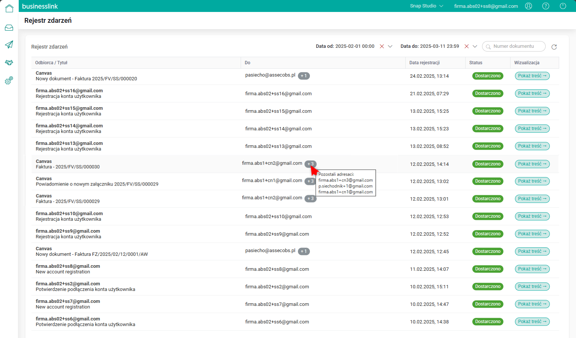Click the 'Rejestr zdarzeń' page heading
Viewport: 576px width, 338px height.
point(48,21)
